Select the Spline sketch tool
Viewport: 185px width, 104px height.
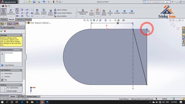(27, 10)
